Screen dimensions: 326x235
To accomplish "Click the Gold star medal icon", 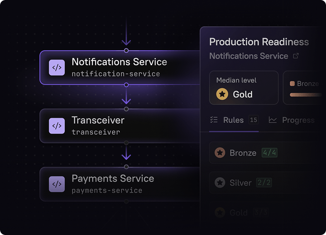I will click(x=222, y=94).
